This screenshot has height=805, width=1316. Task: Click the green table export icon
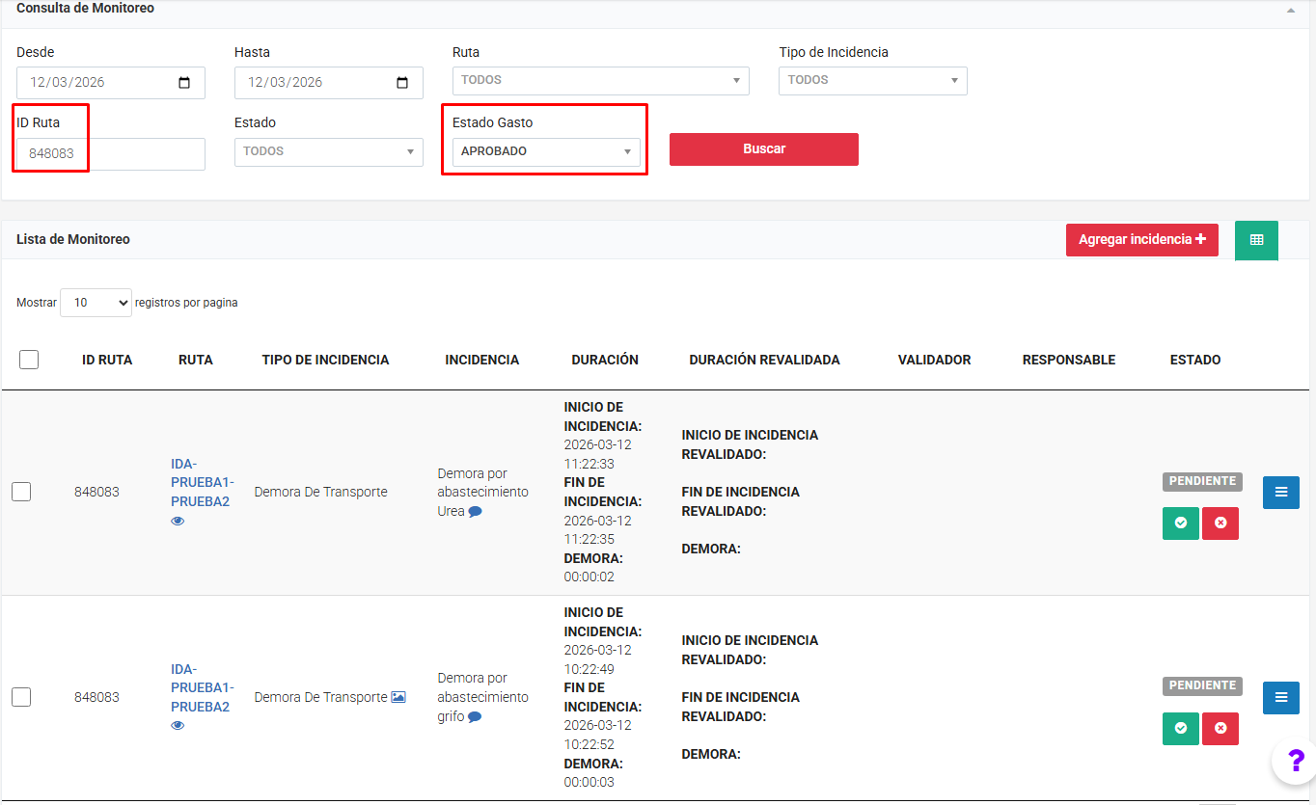[1256, 240]
